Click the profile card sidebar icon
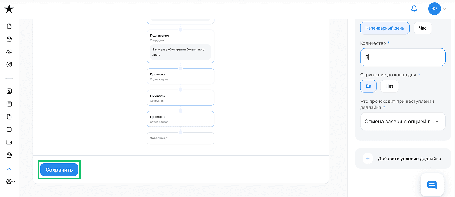This screenshot has width=455, height=197. [x=9, y=91]
